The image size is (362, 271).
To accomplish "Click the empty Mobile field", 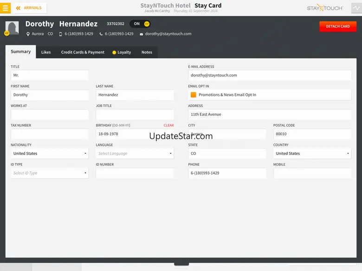I will pos(312,173).
